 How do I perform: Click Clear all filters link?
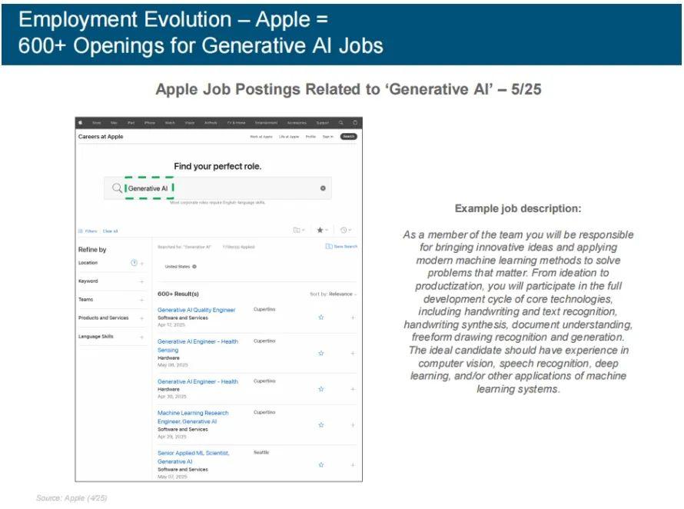click(111, 231)
